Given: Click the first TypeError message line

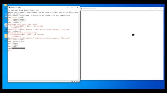Looking at the screenshot, I should tap(39, 29).
